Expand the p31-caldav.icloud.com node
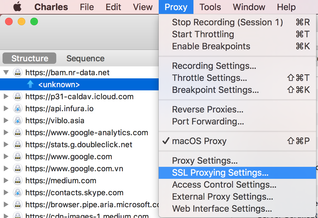This screenshot has width=318, height=218. (6, 97)
